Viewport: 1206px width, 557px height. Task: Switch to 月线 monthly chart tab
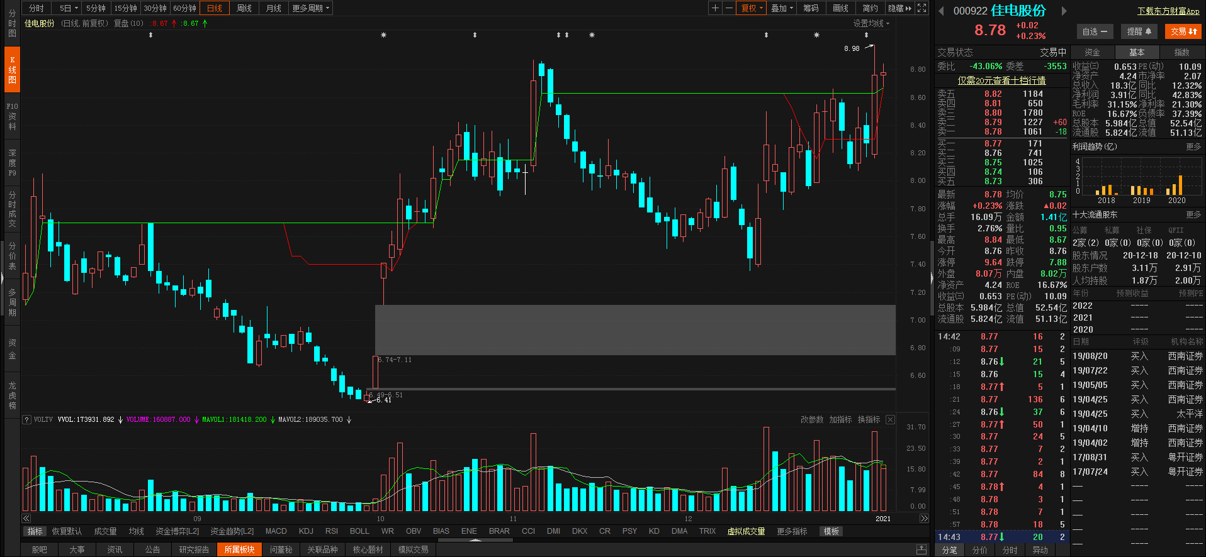(274, 8)
